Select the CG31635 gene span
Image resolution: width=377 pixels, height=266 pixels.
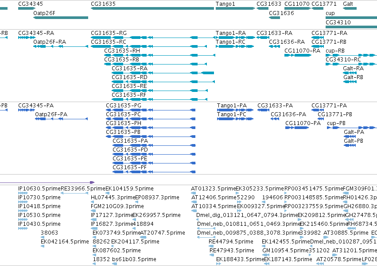coord(152,8)
